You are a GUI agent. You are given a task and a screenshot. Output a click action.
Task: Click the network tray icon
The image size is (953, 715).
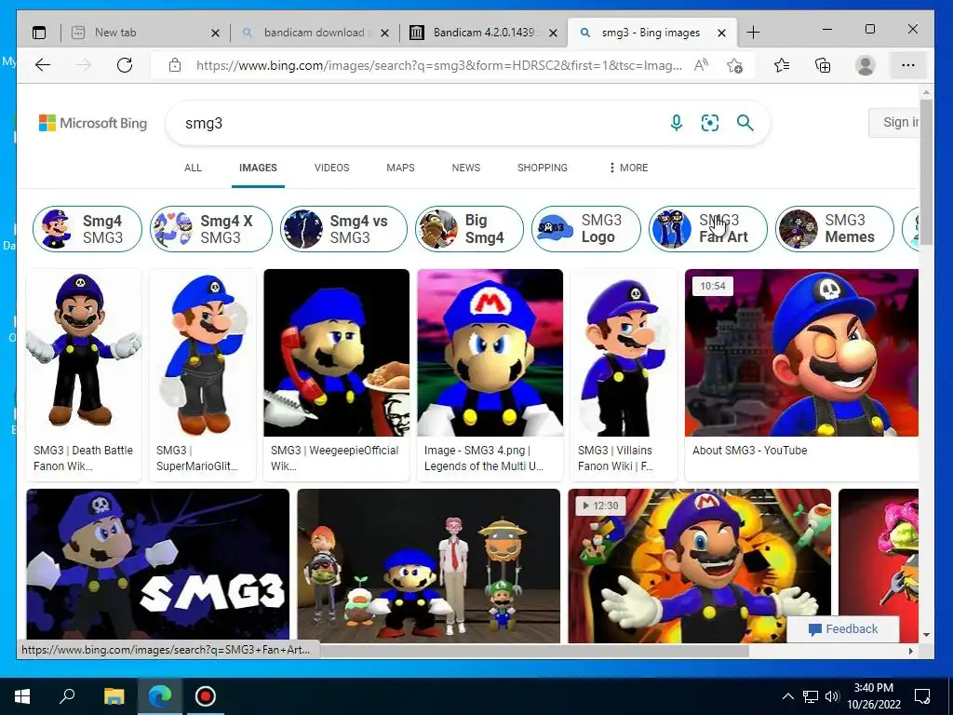tap(811, 696)
